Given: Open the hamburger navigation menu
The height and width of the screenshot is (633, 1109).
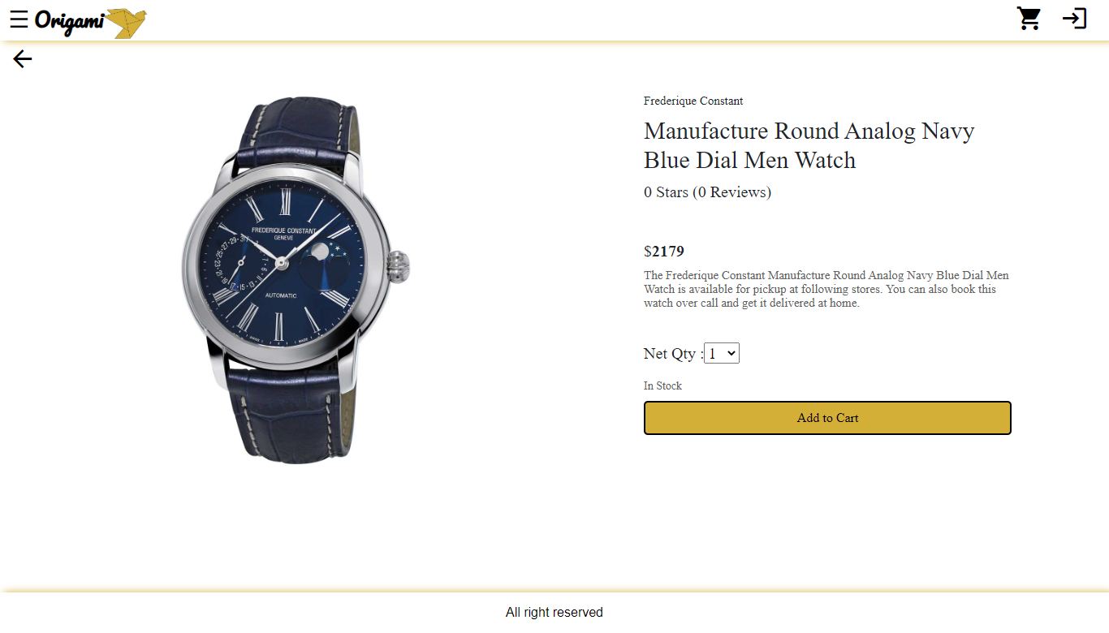Looking at the screenshot, I should pyautogui.click(x=19, y=18).
